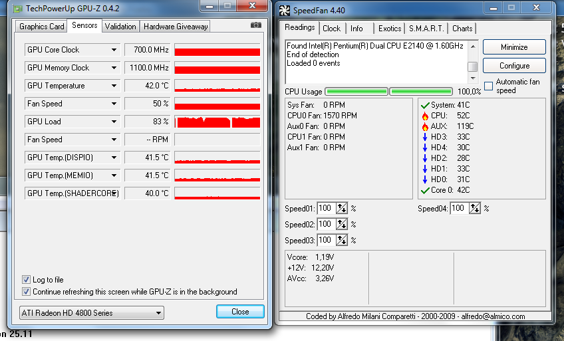Click the flame icon next to AUX temperature
This screenshot has width=564, height=341.
click(x=425, y=126)
